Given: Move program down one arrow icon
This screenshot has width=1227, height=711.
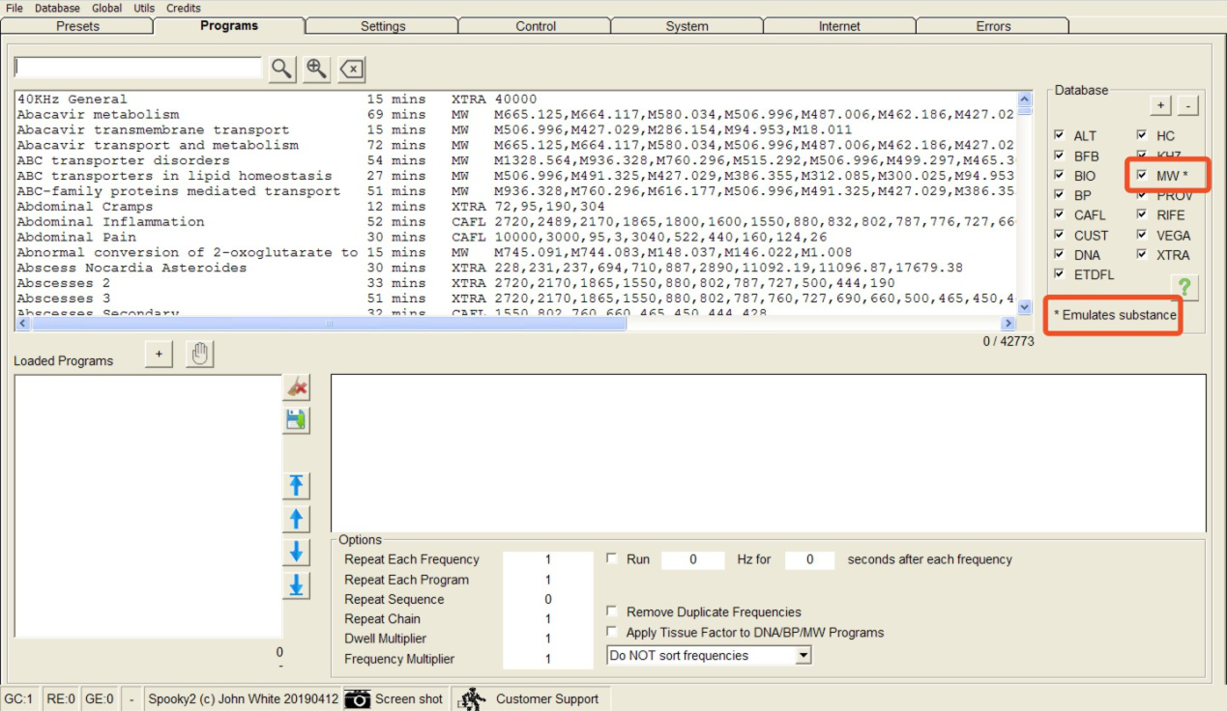Looking at the screenshot, I should point(297,552).
